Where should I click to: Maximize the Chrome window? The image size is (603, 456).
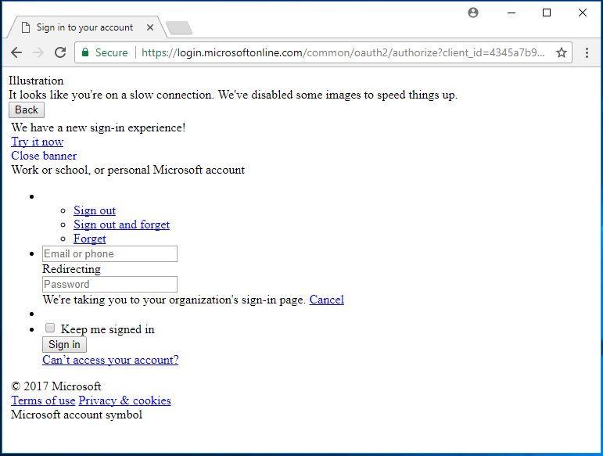(547, 13)
